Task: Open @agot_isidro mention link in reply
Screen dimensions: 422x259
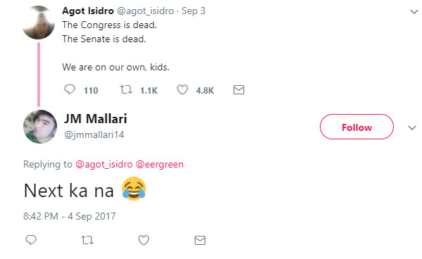Action: point(104,164)
